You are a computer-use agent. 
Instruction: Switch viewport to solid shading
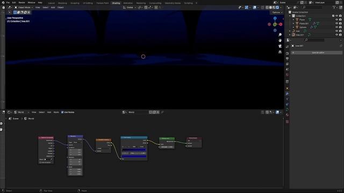click(270, 8)
